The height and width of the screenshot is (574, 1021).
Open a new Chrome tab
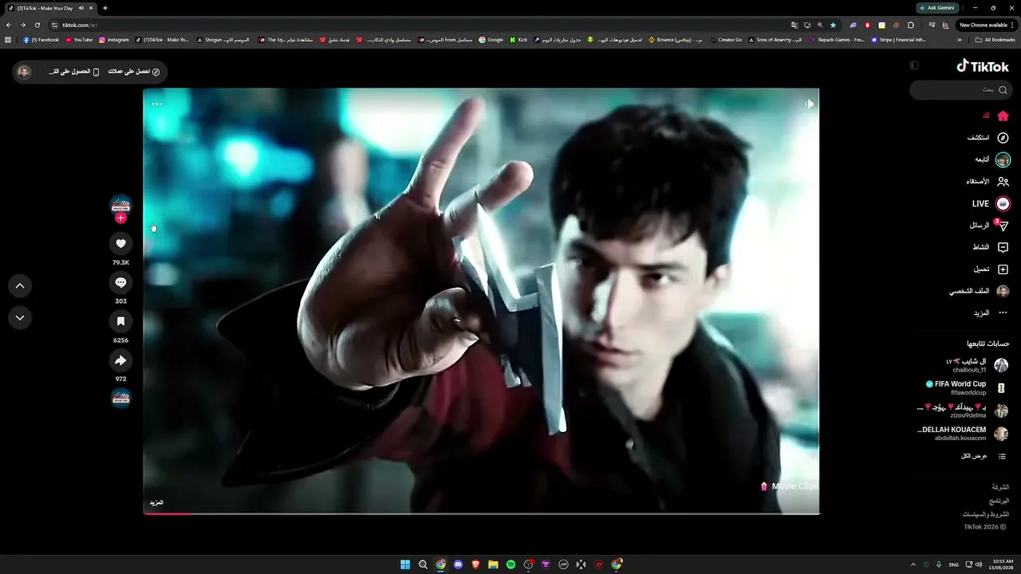[105, 8]
